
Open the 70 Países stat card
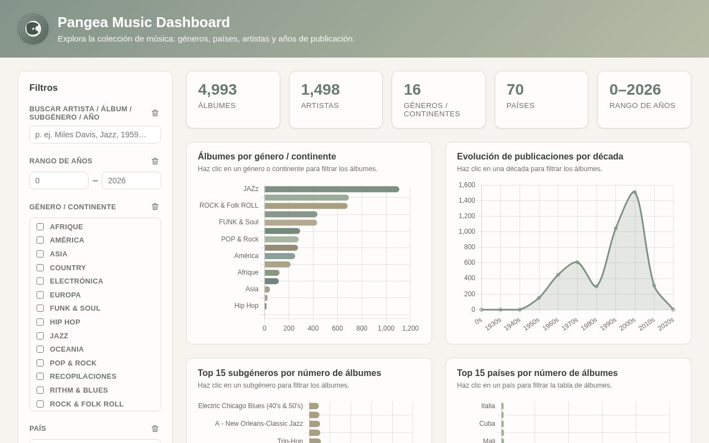click(541, 100)
